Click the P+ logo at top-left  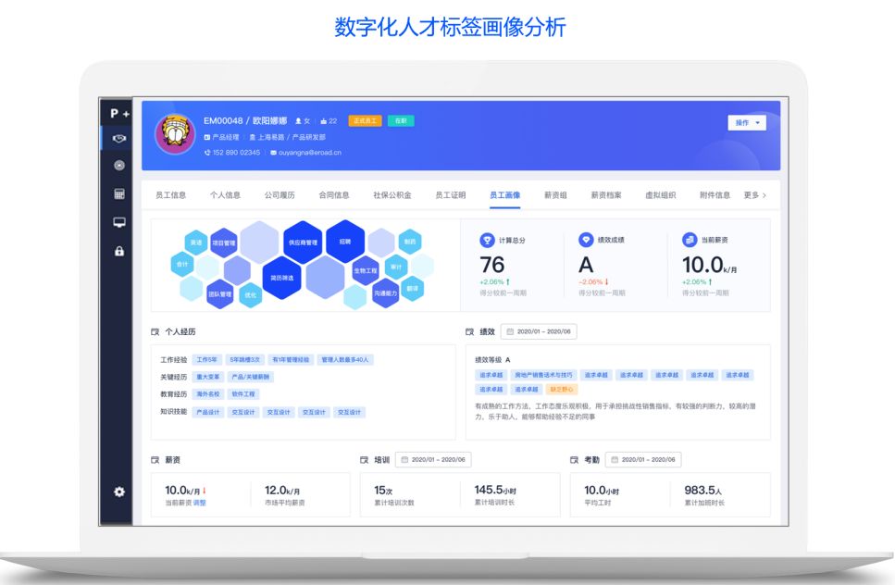pos(119,113)
